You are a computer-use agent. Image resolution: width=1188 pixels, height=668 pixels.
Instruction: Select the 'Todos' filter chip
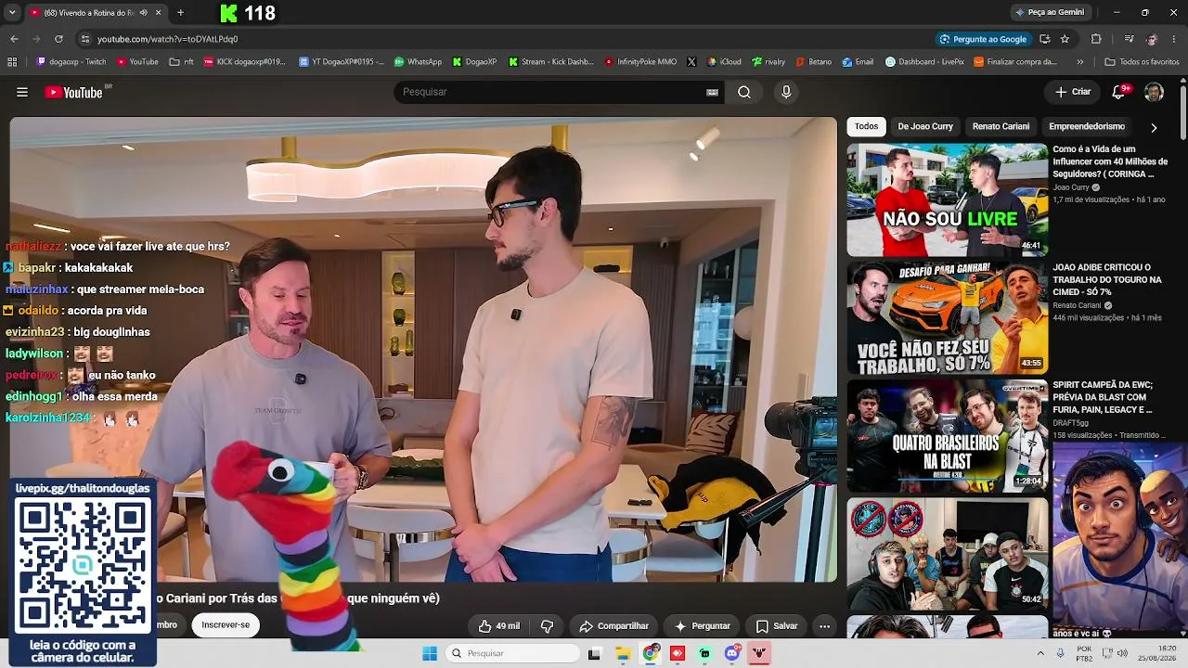[866, 126]
